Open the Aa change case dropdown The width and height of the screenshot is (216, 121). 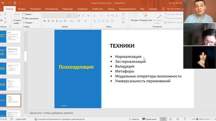(x=72, y=21)
